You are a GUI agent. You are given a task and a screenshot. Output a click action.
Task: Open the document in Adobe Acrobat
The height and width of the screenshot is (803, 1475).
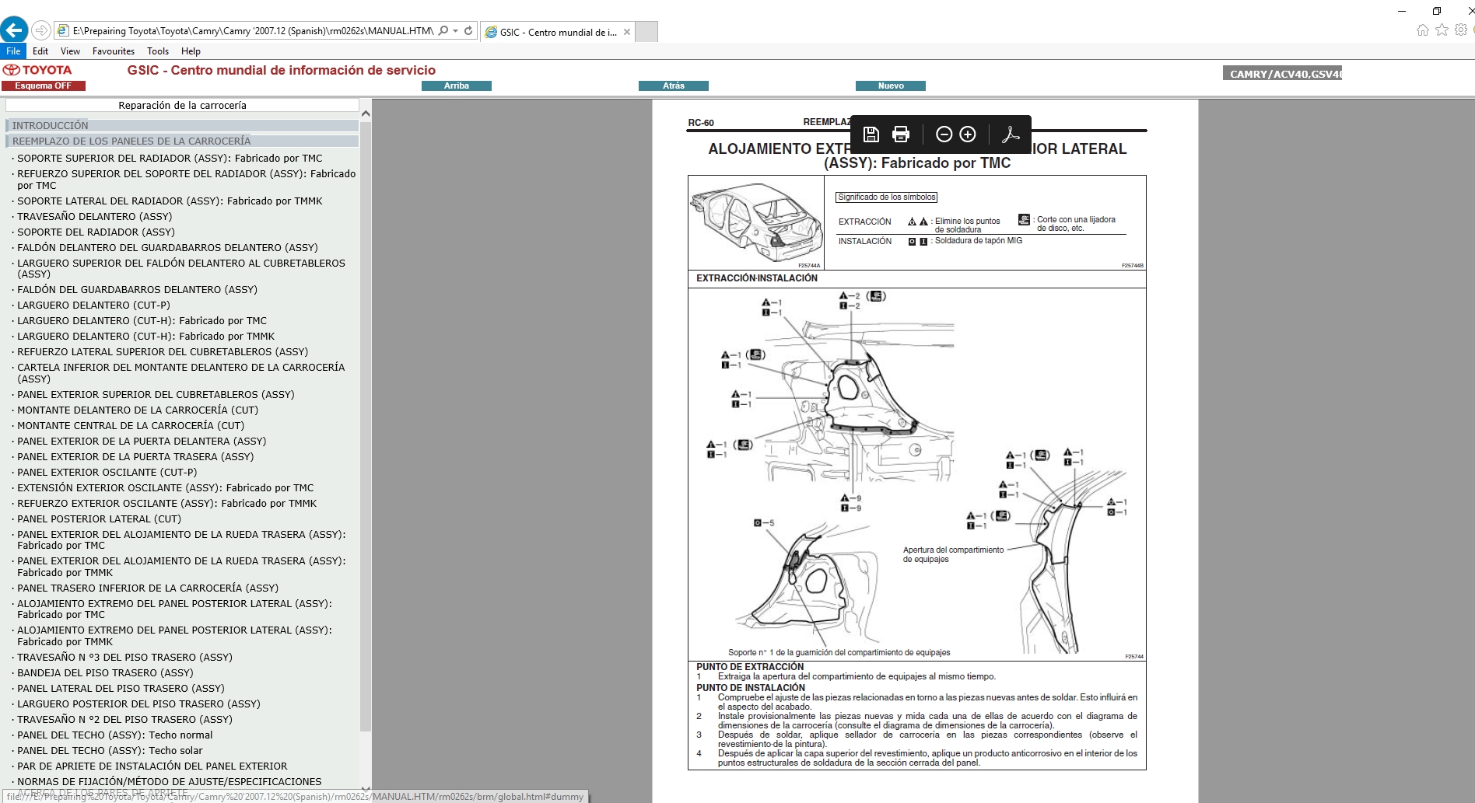(x=1009, y=134)
